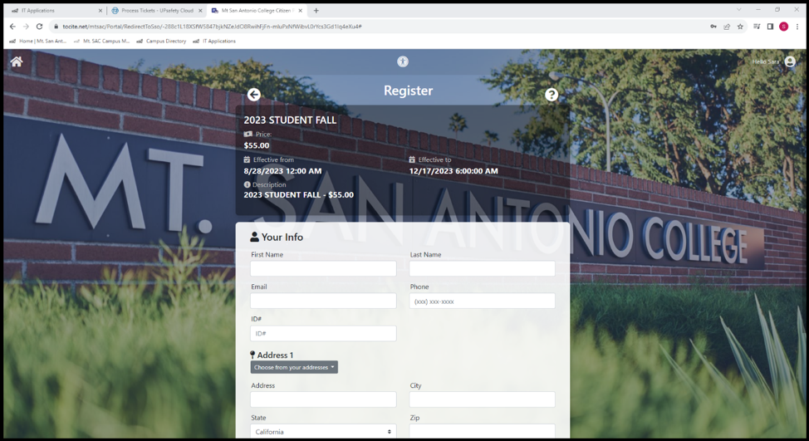Click the City field
Image resolution: width=809 pixels, height=441 pixels.
pos(483,399)
